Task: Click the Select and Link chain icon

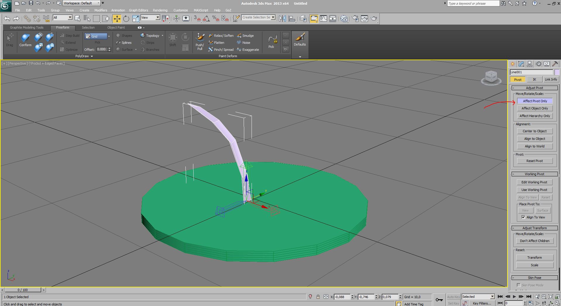Action: coord(27,19)
